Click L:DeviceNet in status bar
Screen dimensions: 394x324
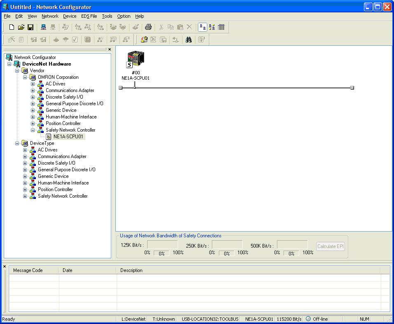(134, 319)
